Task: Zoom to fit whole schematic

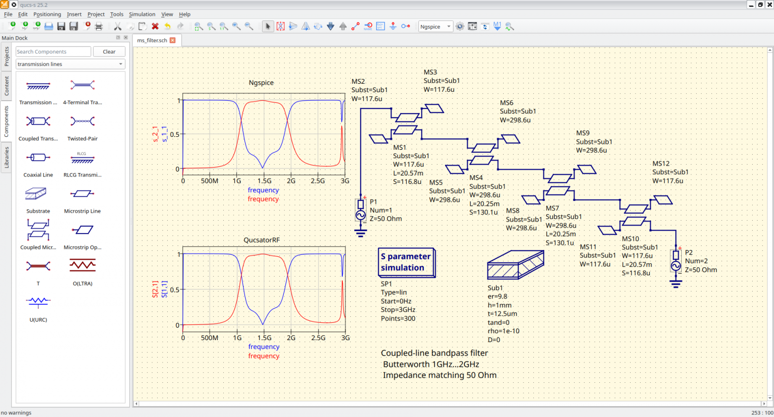Action: 198,26
